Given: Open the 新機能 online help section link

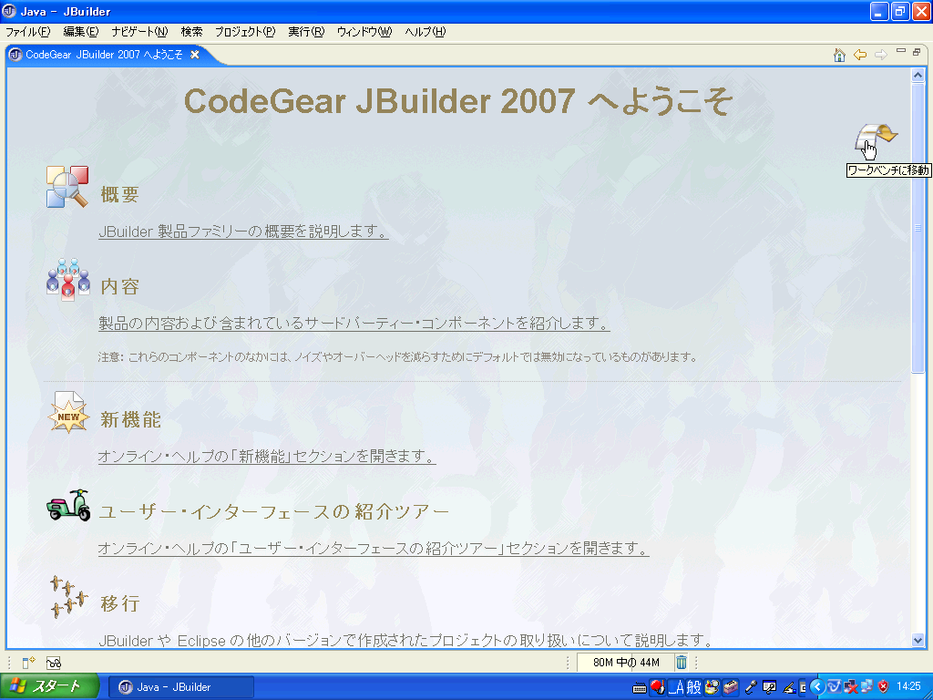Looking at the screenshot, I should click(x=266, y=456).
